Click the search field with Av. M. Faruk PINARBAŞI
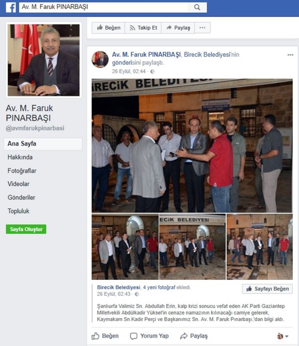Screen dimensions: 299x346 tap(104, 7)
